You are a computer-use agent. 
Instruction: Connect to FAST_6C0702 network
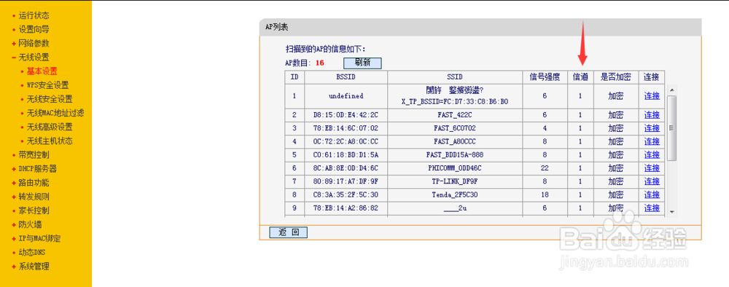[652, 128]
